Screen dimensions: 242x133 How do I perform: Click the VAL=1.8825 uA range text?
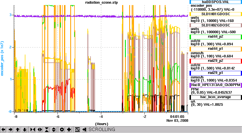pyautogui.click(x=207, y=105)
